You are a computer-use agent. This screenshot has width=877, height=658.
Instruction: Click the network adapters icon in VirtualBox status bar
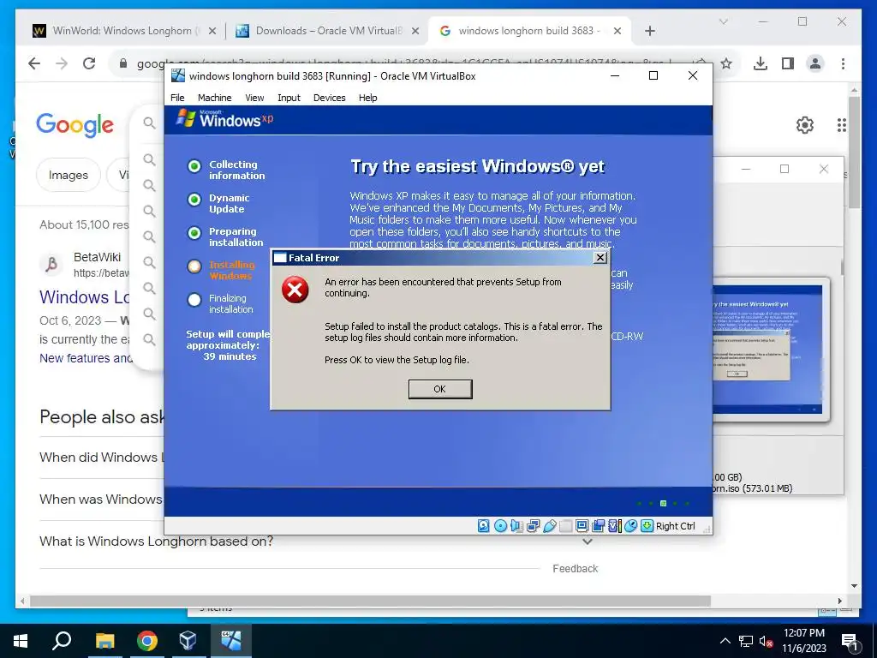(533, 526)
